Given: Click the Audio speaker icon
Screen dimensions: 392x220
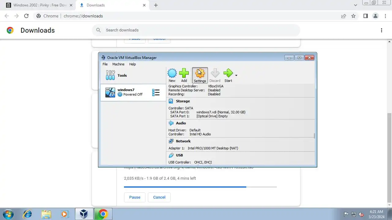Looking at the screenshot, I should (x=171, y=123).
